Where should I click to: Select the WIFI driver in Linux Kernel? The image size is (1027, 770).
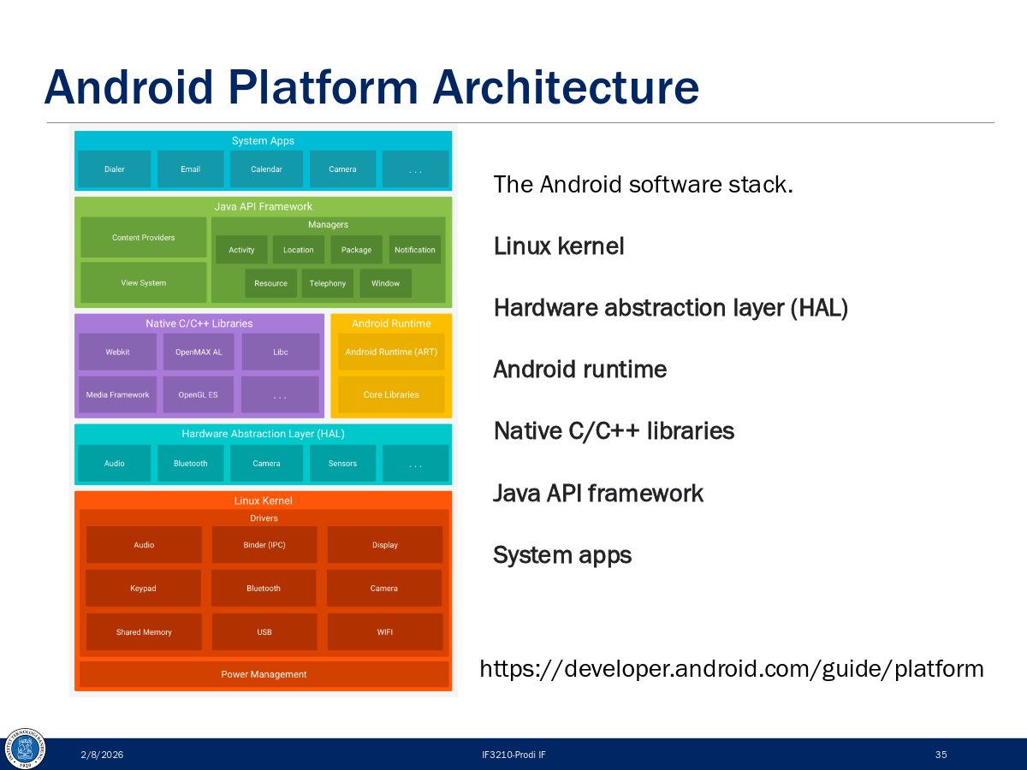point(384,631)
